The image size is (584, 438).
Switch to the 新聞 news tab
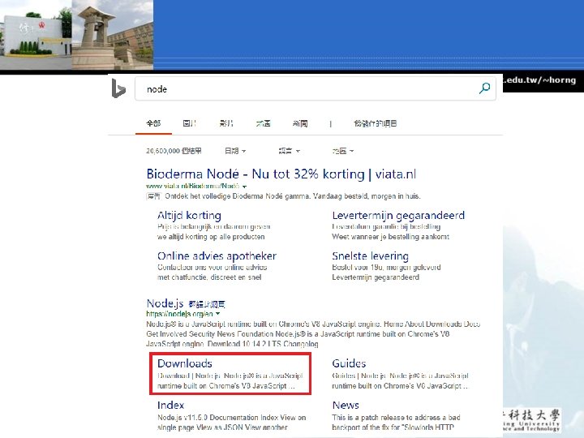pos(300,123)
